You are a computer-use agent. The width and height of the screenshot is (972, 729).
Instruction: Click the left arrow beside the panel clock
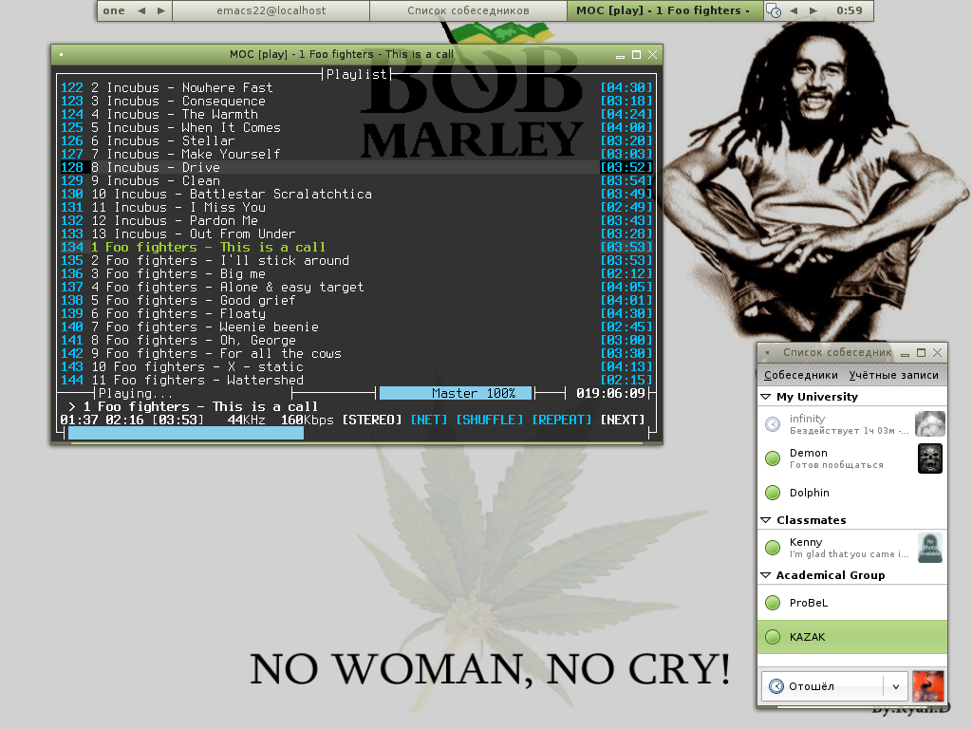point(794,10)
